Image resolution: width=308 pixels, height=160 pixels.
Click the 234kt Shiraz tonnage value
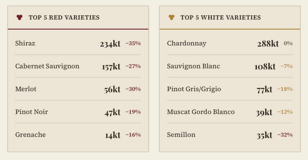[x=110, y=43]
